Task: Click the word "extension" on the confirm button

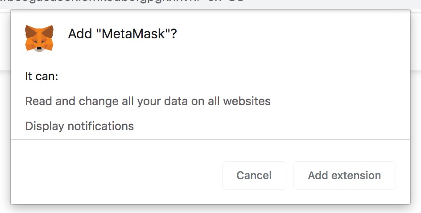Action: [356, 176]
